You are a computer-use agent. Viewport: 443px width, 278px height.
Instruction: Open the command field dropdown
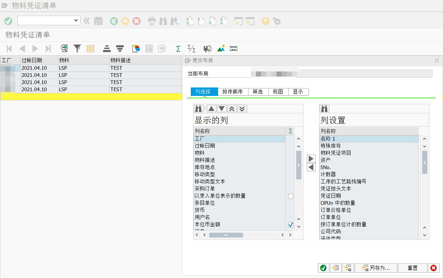76,20
